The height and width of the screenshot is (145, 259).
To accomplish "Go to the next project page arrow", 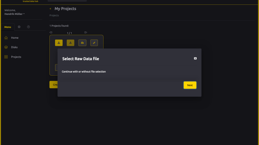I will (85, 32).
